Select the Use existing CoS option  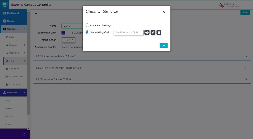87,32
